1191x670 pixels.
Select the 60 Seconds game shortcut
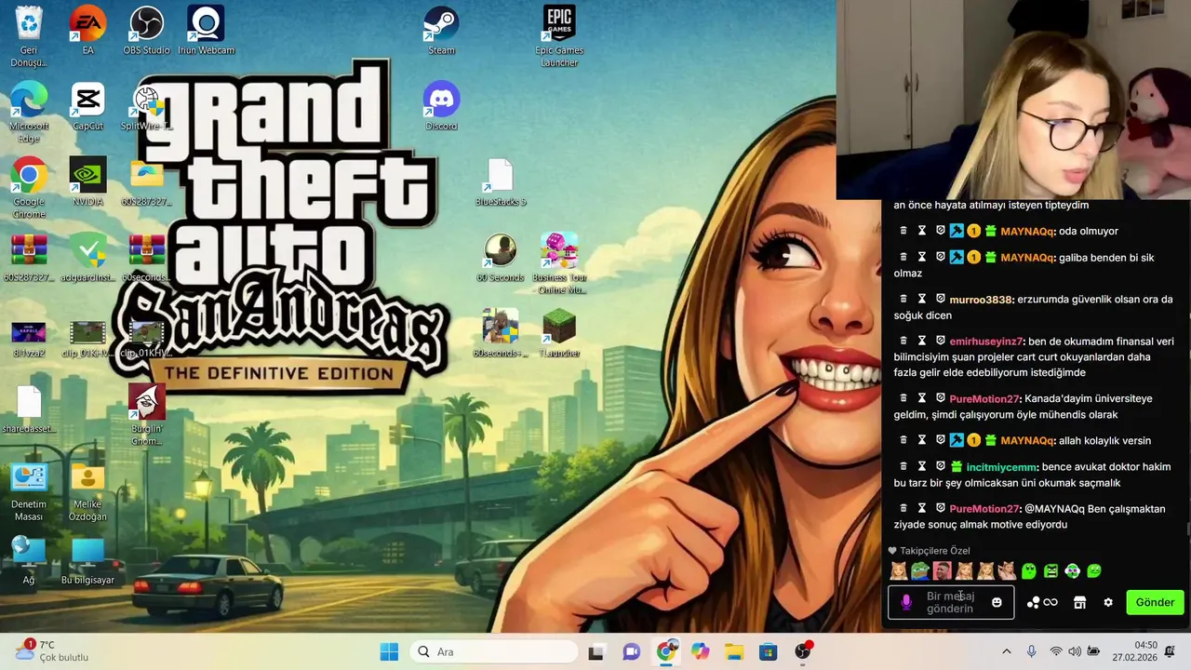tap(501, 258)
